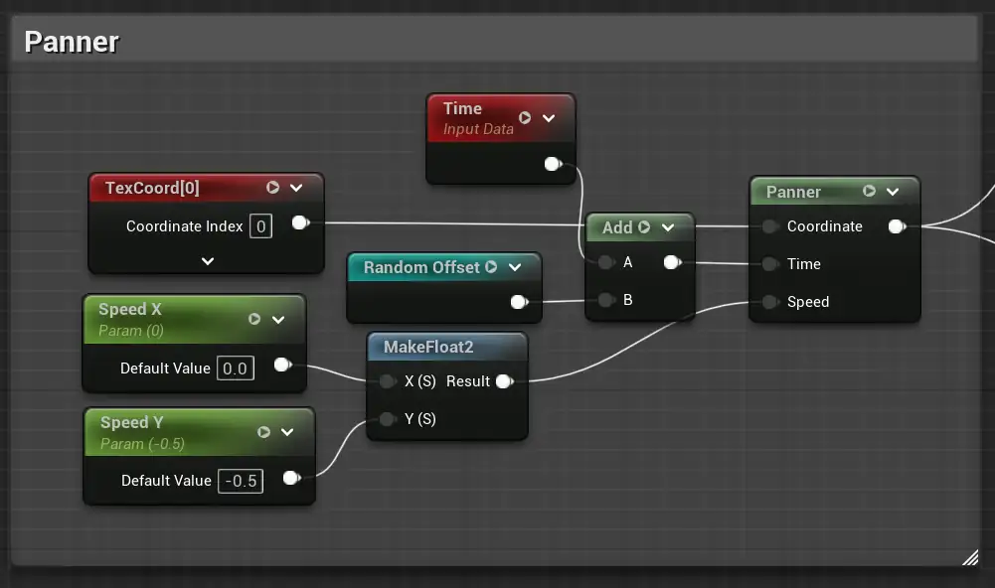The image size is (995, 588).
Task: Click the Speed X node preview icon
Action: (x=254, y=319)
